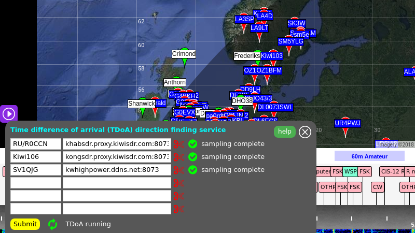Click the kwhighpower.ddns.net host field

(x=117, y=170)
